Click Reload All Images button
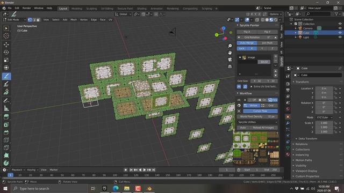The height and width of the screenshot is (193, 344). 263,128
